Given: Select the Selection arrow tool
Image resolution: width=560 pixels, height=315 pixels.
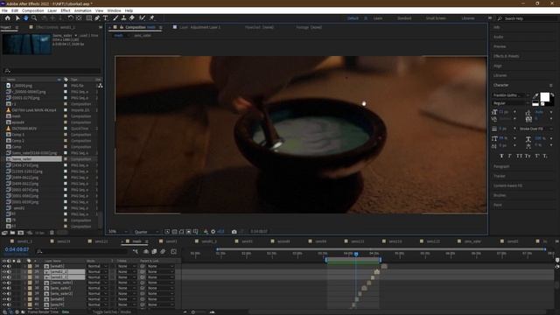Looking at the screenshot, I should (17, 17).
